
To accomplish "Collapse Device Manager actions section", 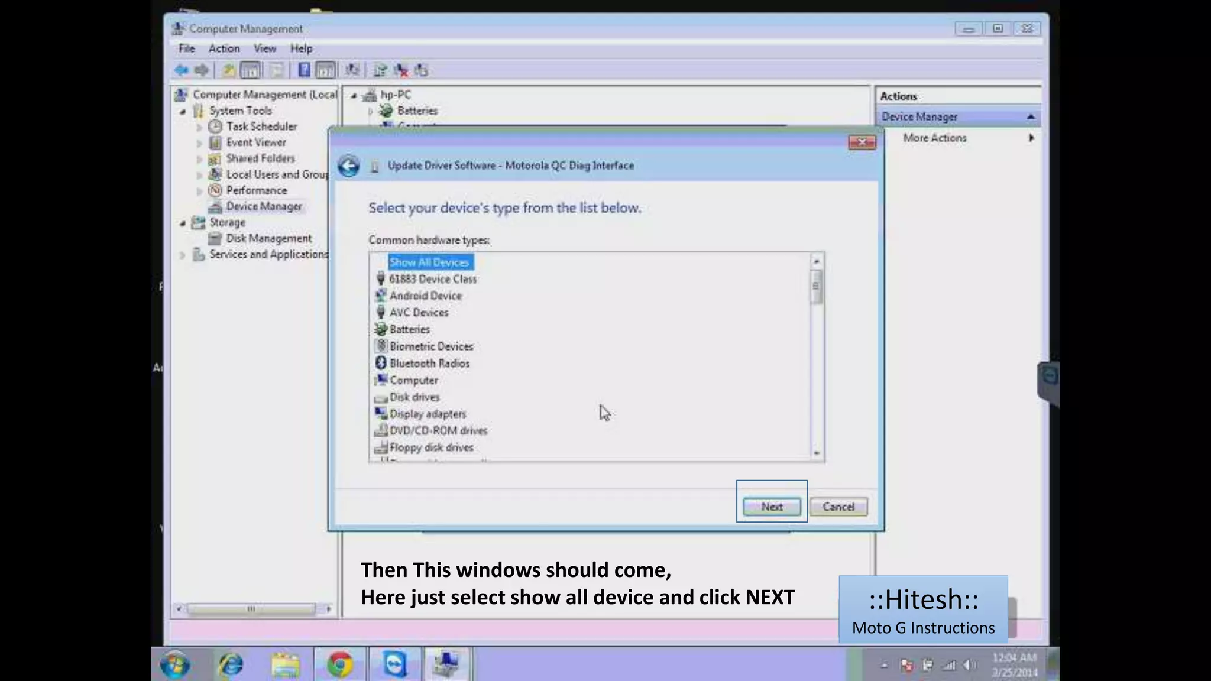I will [1031, 117].
